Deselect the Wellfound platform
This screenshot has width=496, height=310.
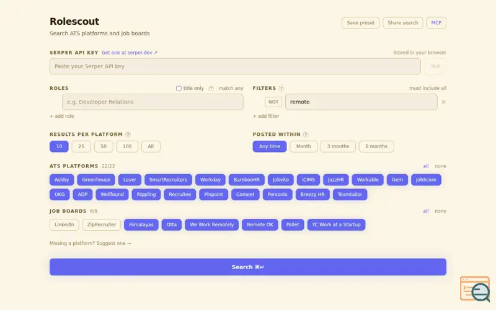pyautogui.click(x=112, y=195)
